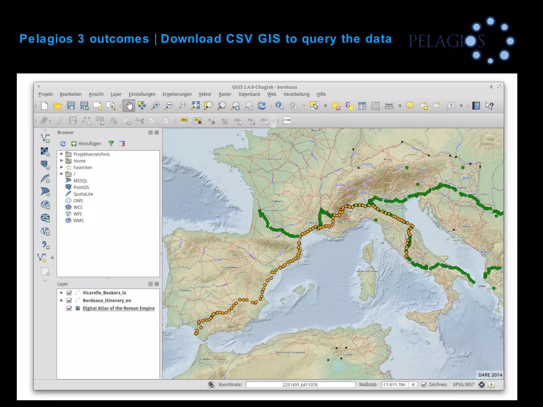Click Add Raster Layer checkered icon
The height and width of the screenshot is (407, 543).
tap(45, 152)
